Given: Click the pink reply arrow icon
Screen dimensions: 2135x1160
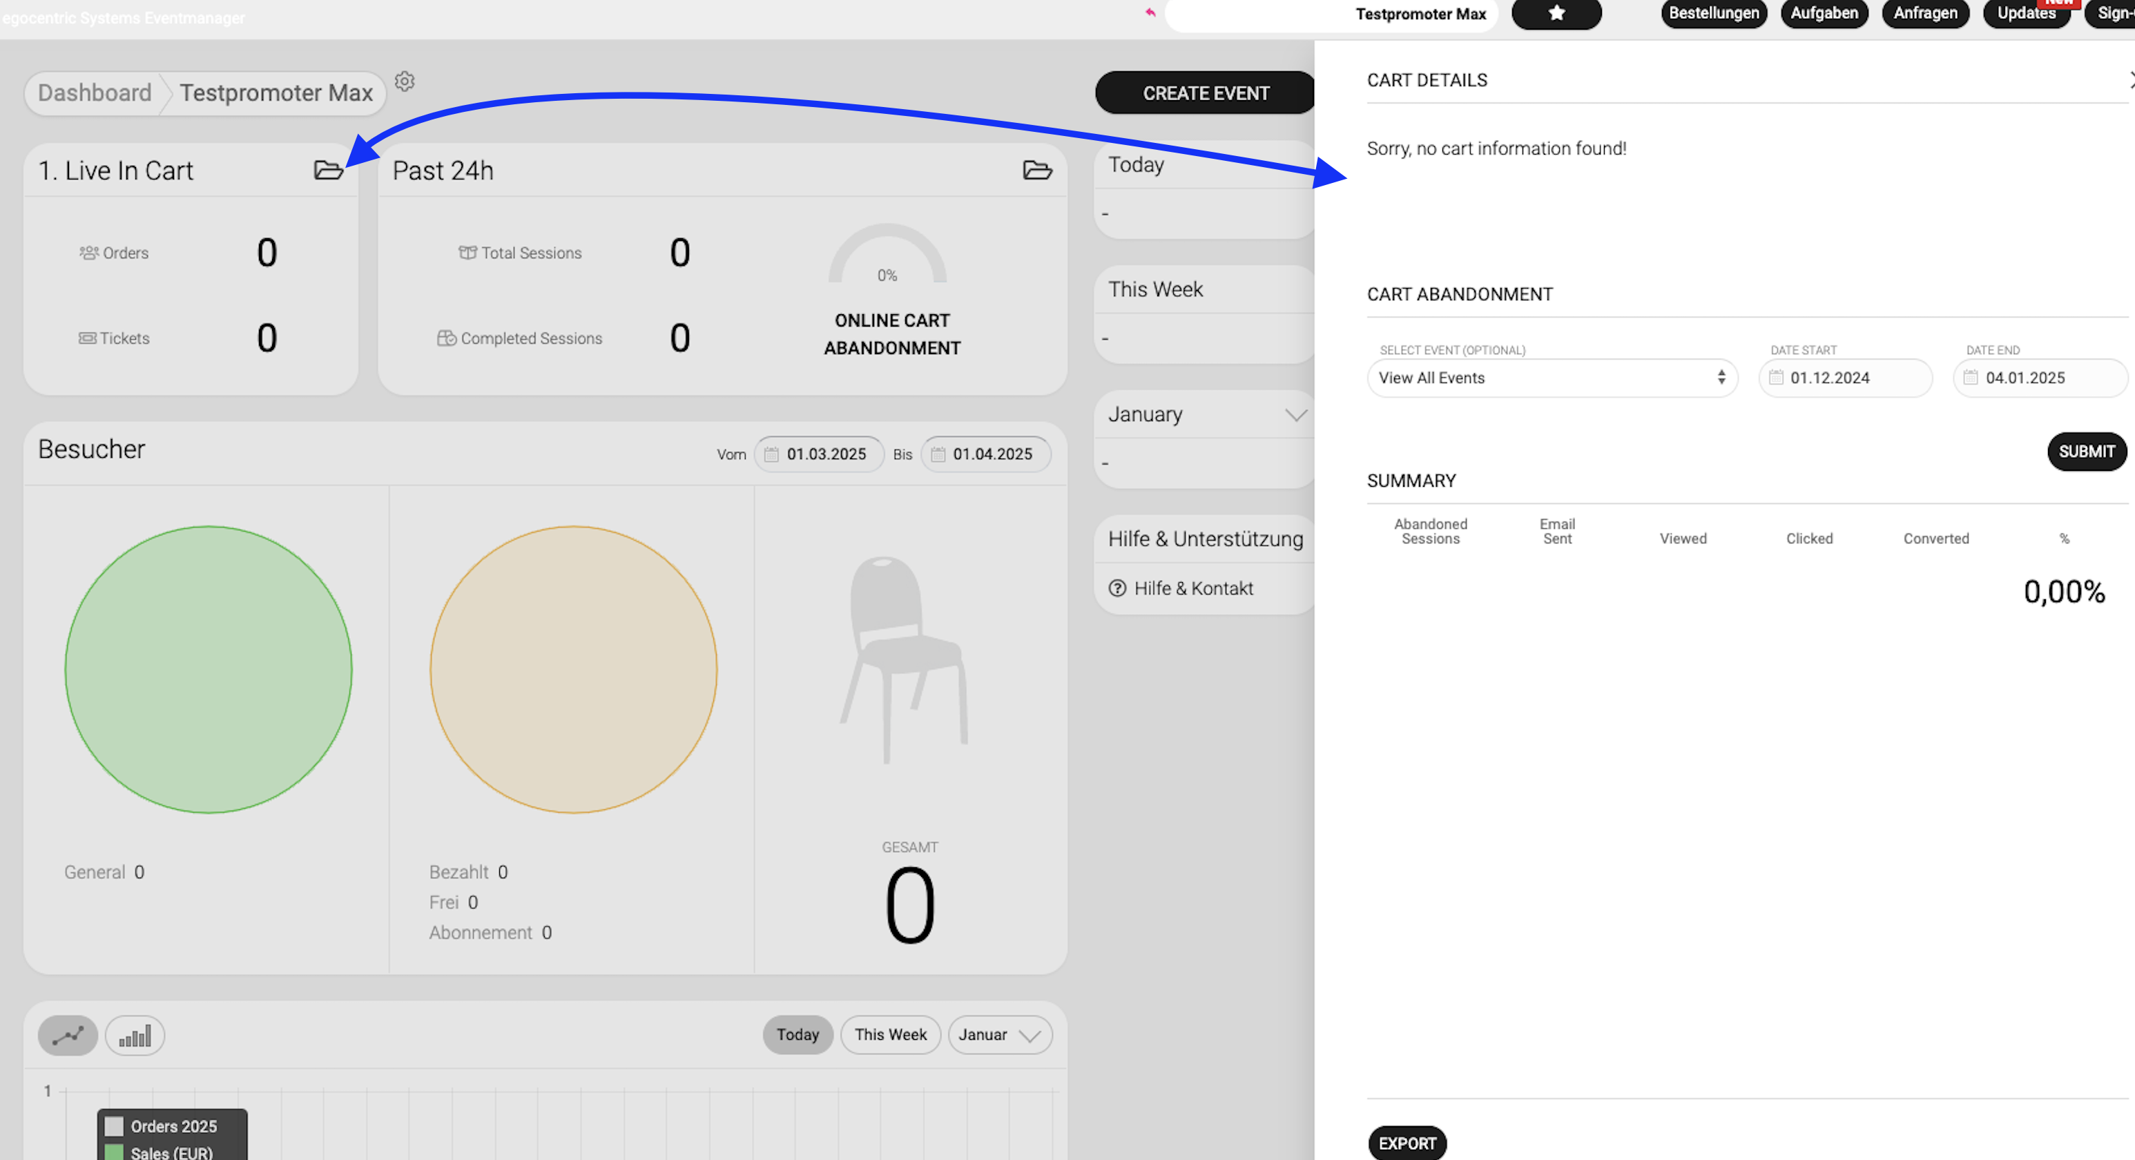Looking at the screenshot, I should click(x=1150, y=12).
